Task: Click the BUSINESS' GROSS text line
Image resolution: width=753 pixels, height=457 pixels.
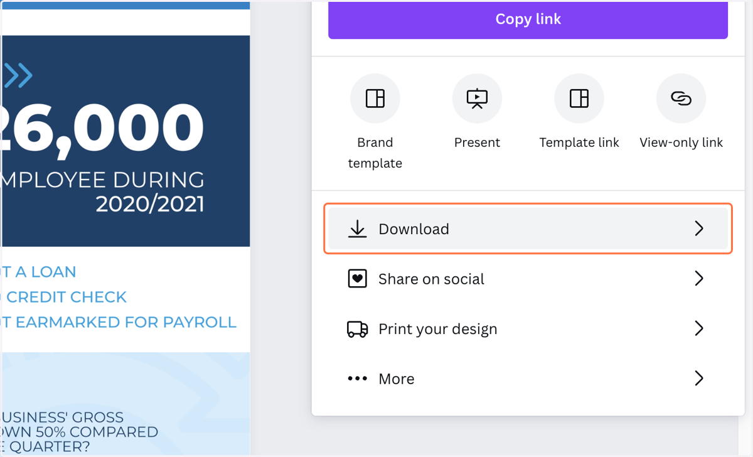Action: pyautogui.click(x=62, y=417)
